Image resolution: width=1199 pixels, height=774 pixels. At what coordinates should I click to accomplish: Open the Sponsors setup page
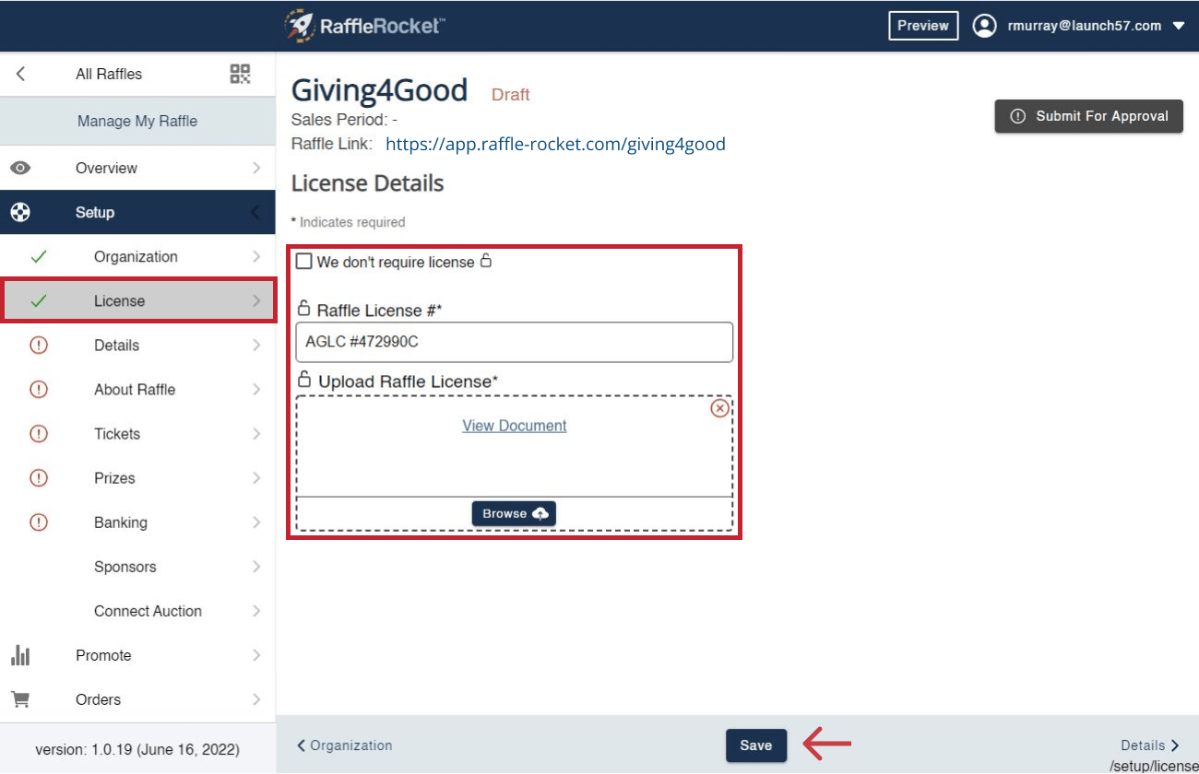tap(137, 567)
